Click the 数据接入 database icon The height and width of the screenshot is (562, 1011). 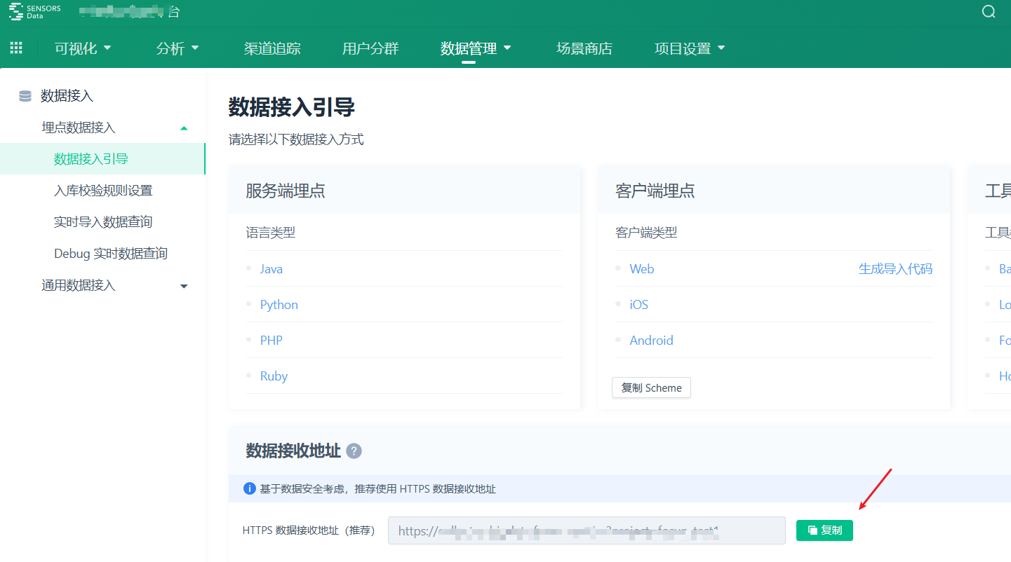click(25, 97)
